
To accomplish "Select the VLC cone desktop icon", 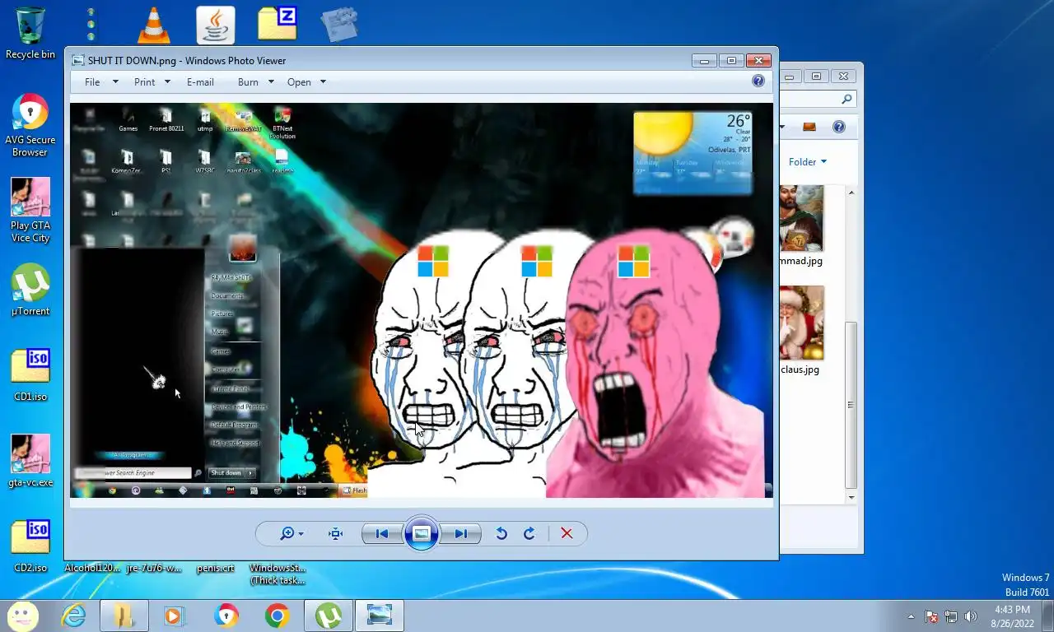I will [x=153, y=25].
